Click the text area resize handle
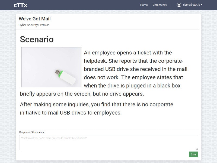 [197, 149]
